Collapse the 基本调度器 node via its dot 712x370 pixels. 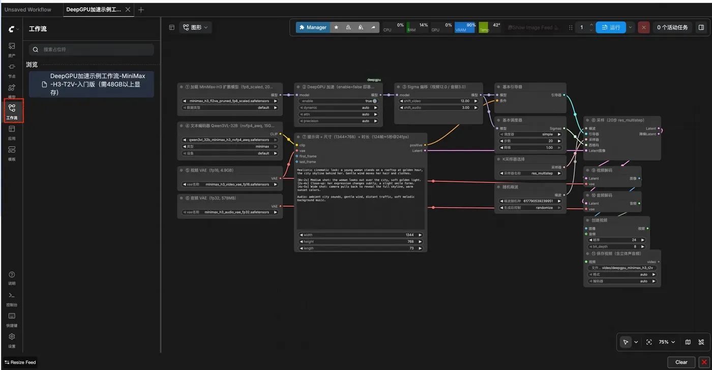[x=498, y=120]
